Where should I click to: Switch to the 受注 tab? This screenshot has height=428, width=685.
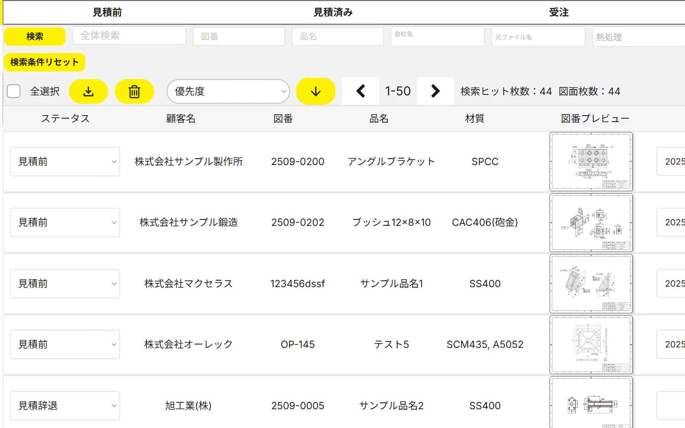click(x=559, y=13)
